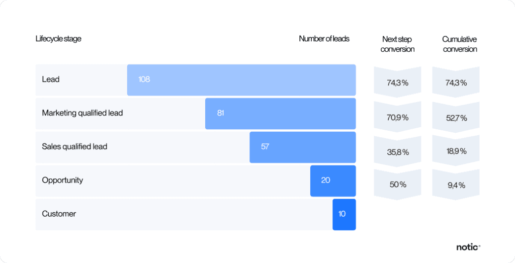This screenshot has height=263, width=515.
Task: Select the Customer bar showing 10
Action: [x=344, y=214]
